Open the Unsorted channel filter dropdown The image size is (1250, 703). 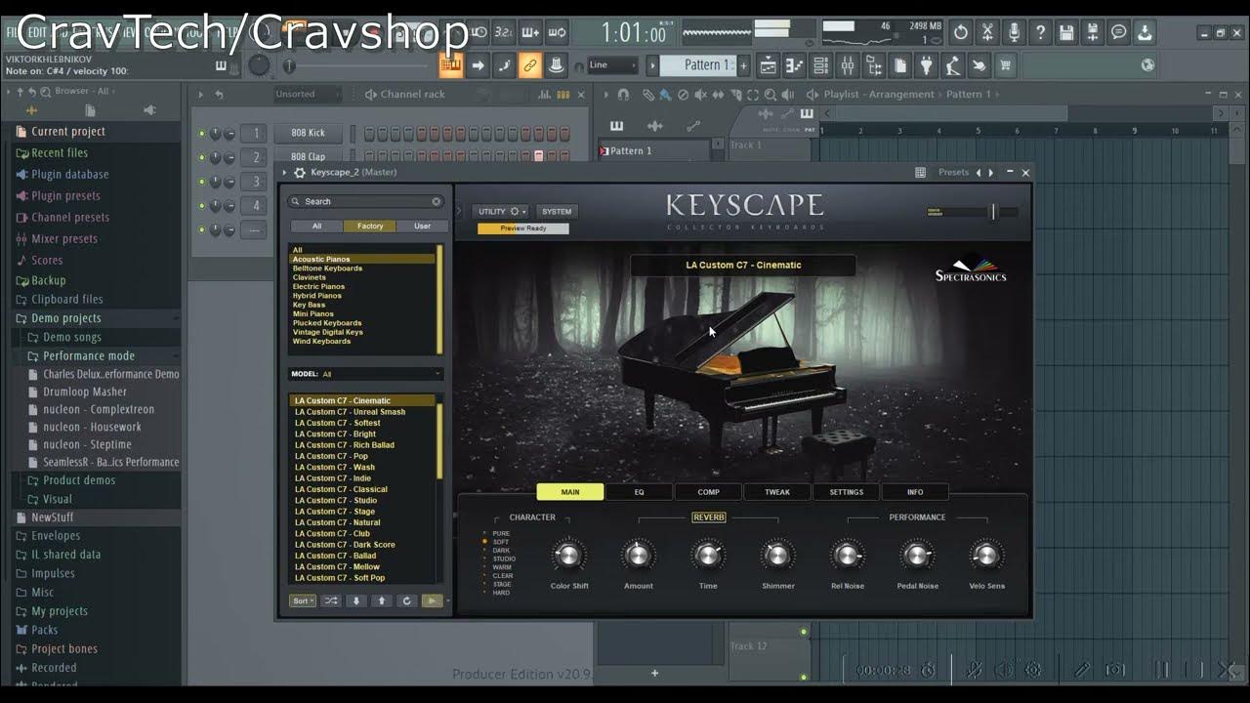pos(308,95)
